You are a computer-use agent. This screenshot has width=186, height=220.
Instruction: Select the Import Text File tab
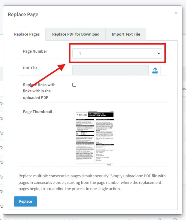tap(126, 34)
